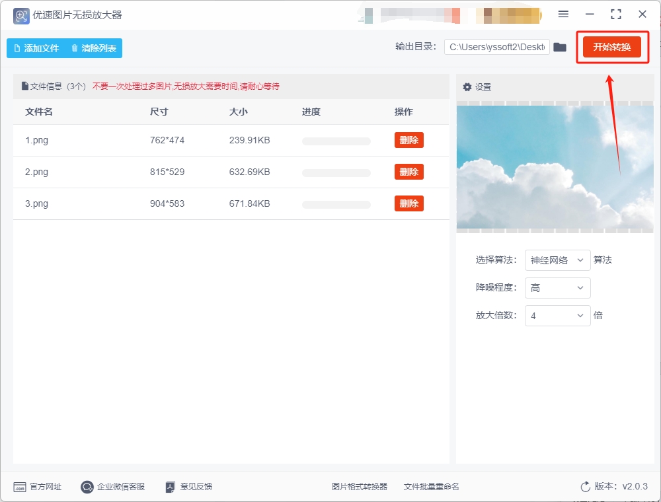661x502 pixels.
Task: Click the 文件信息 document icon
Action: [x=24, y=86]
